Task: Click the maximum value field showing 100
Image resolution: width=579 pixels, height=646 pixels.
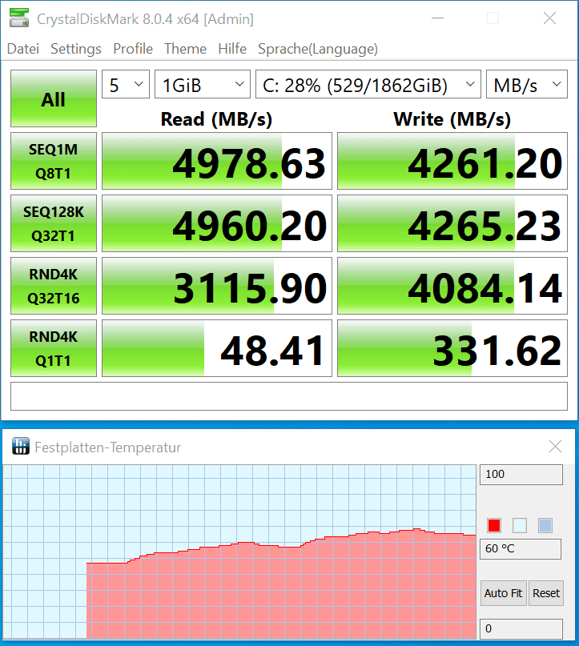Action: pos(521,475)
